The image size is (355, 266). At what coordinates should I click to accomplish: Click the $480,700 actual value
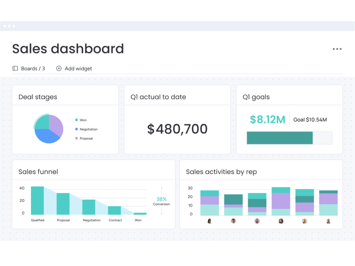(x=177, y=129)
